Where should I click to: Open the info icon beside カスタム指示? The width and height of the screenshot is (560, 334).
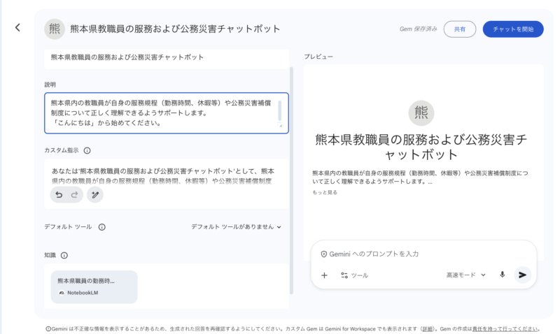pyautogui.click(x=87, y=150)
